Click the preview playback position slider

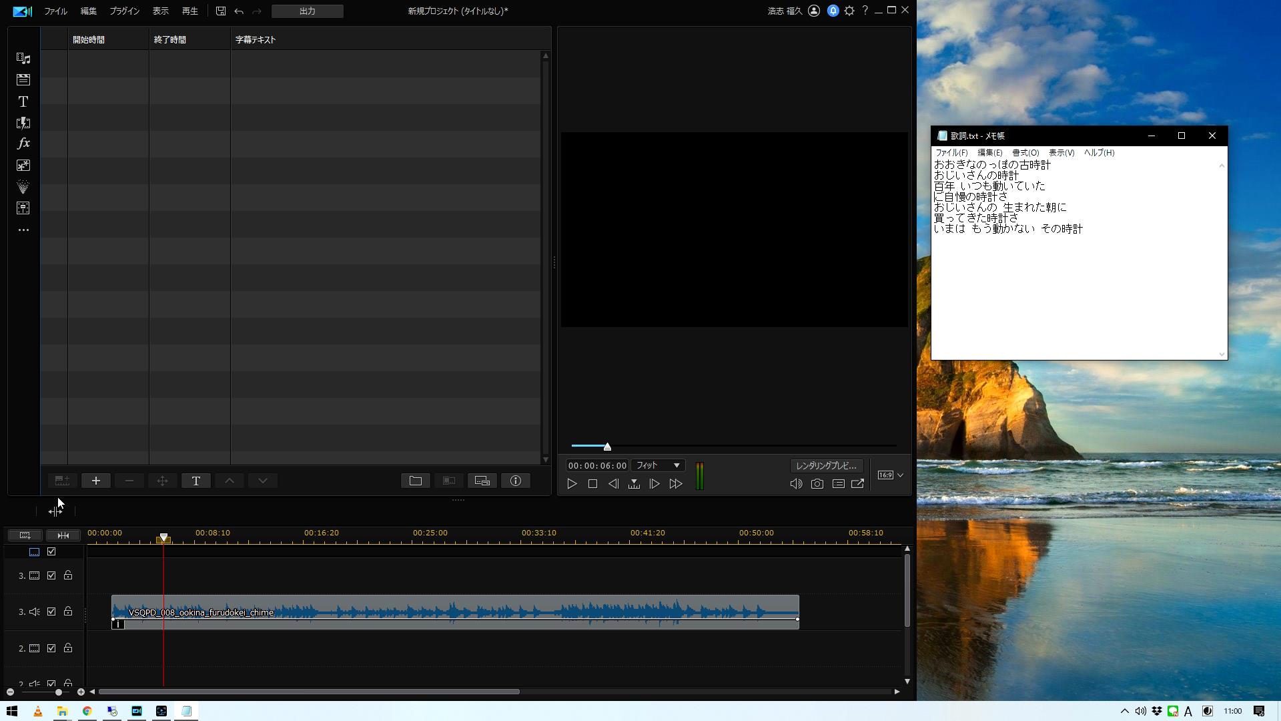click(607, 447)
